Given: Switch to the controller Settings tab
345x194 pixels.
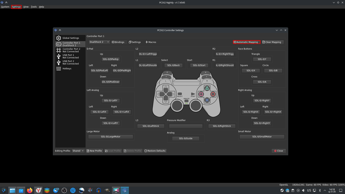Looking at the screenshot, I should click(135, 42).
